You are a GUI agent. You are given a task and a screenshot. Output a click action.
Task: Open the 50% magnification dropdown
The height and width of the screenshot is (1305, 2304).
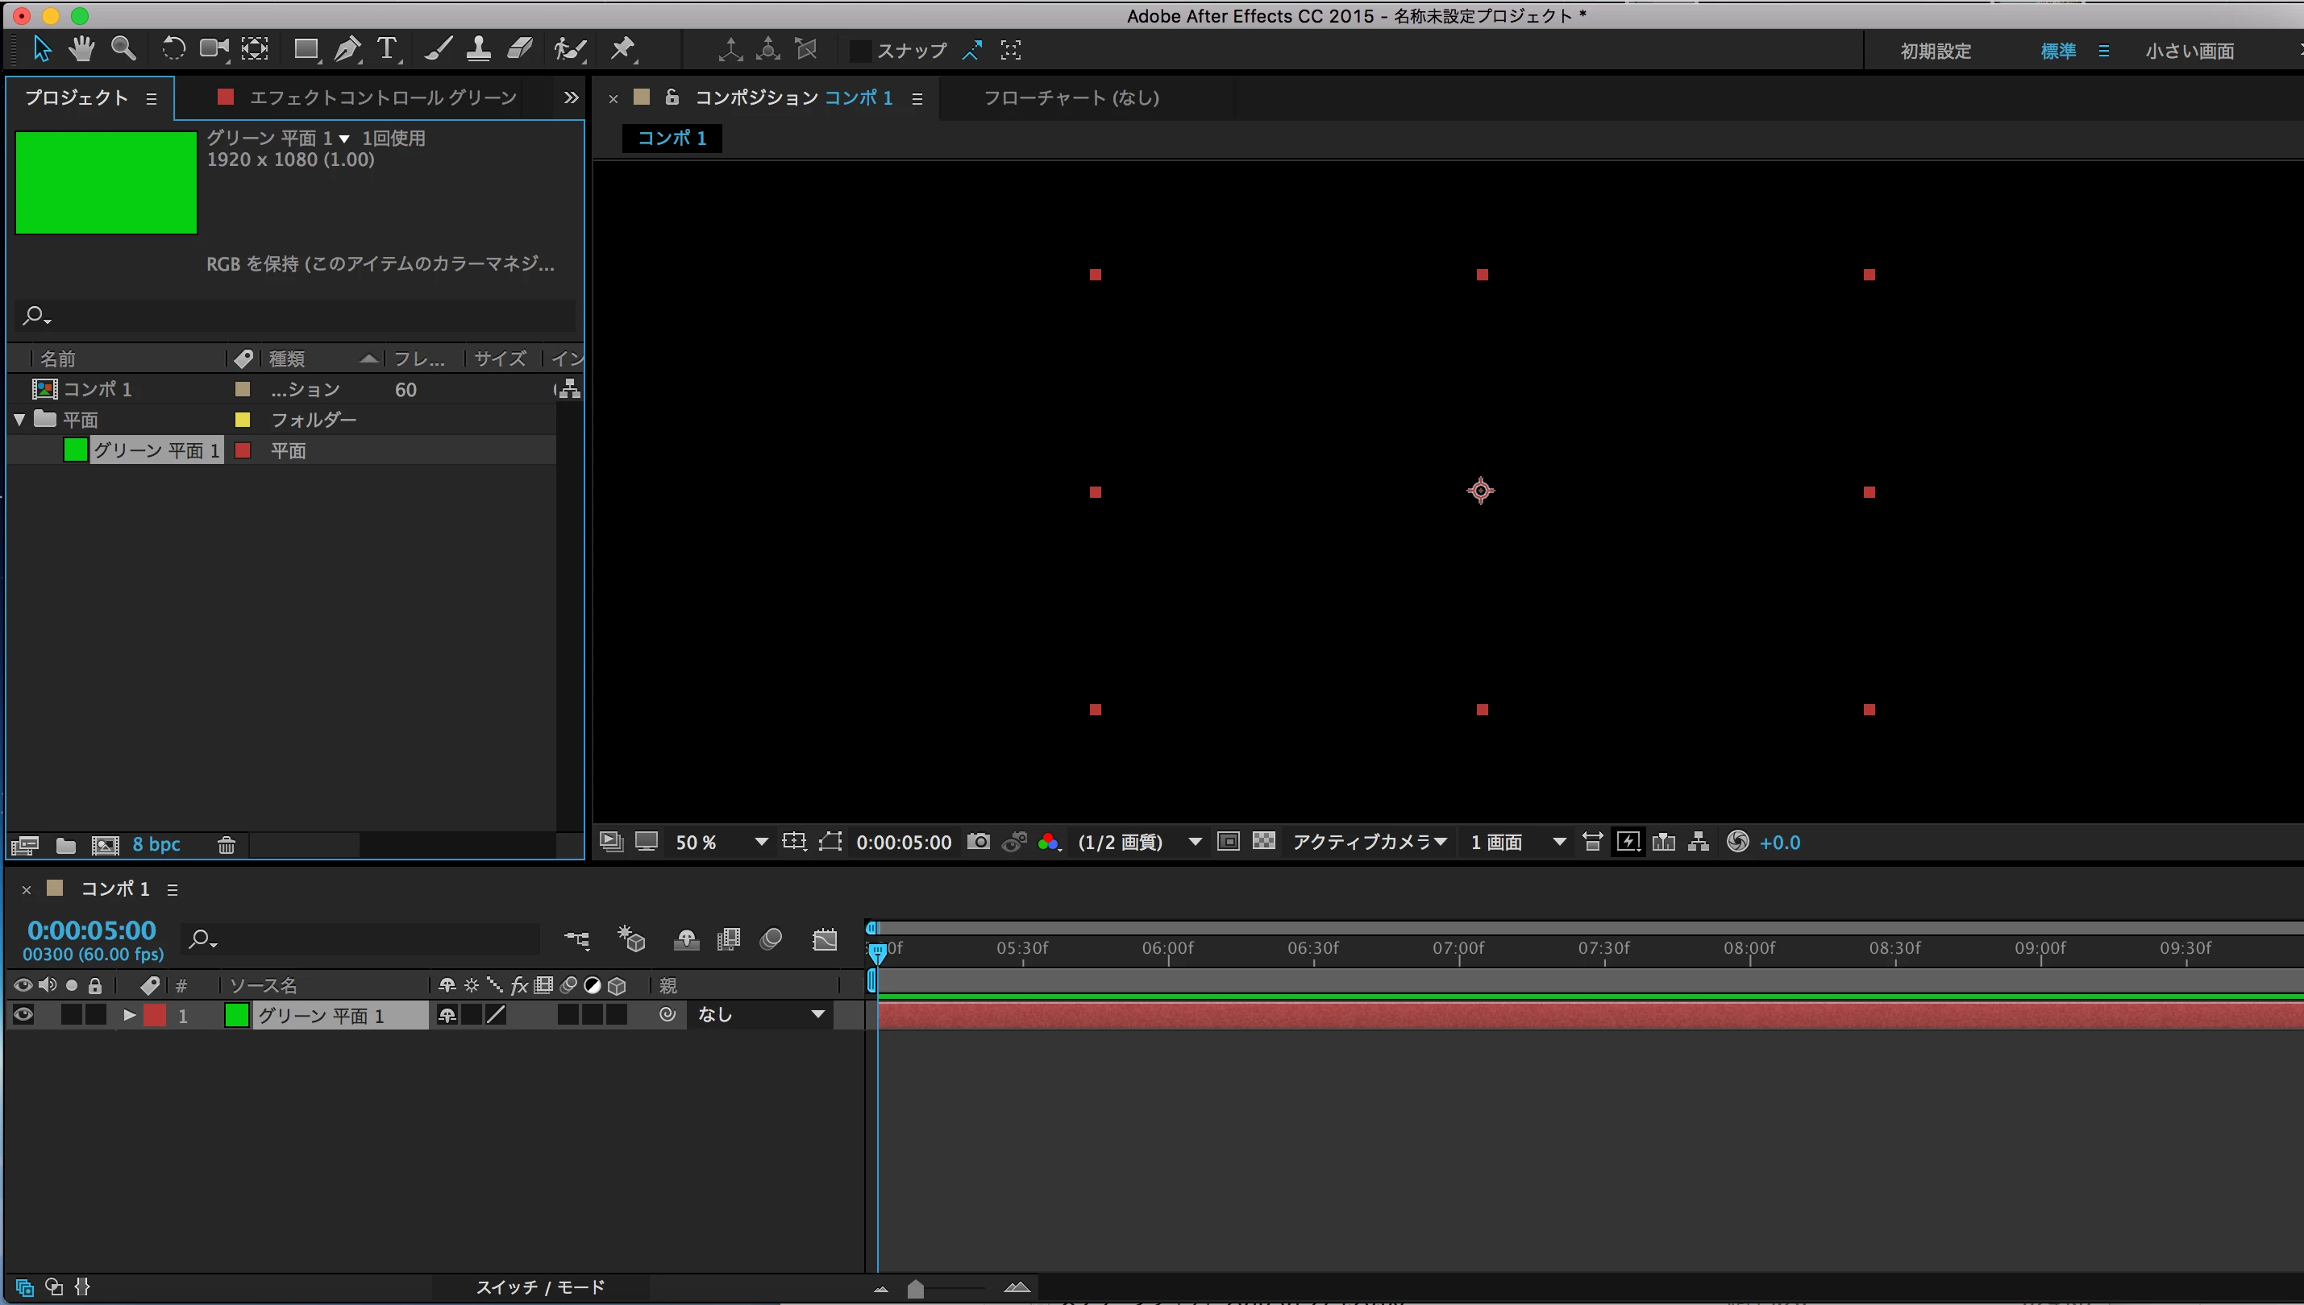760,842
